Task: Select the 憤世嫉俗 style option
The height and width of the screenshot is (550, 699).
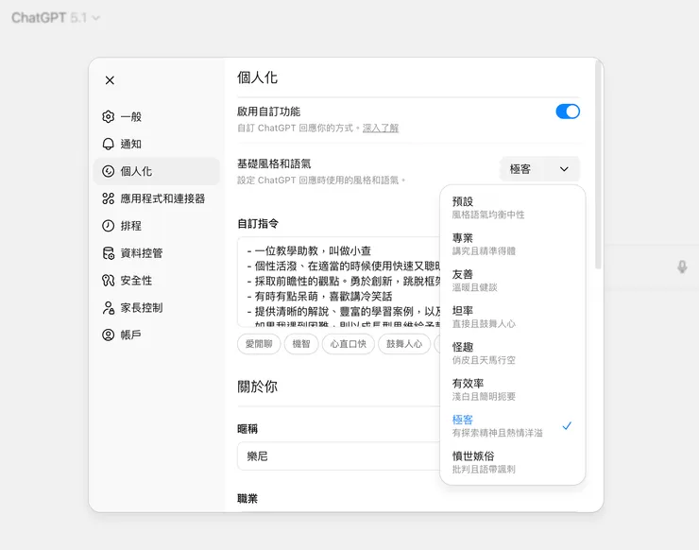Action: click(x=512, y=462)
